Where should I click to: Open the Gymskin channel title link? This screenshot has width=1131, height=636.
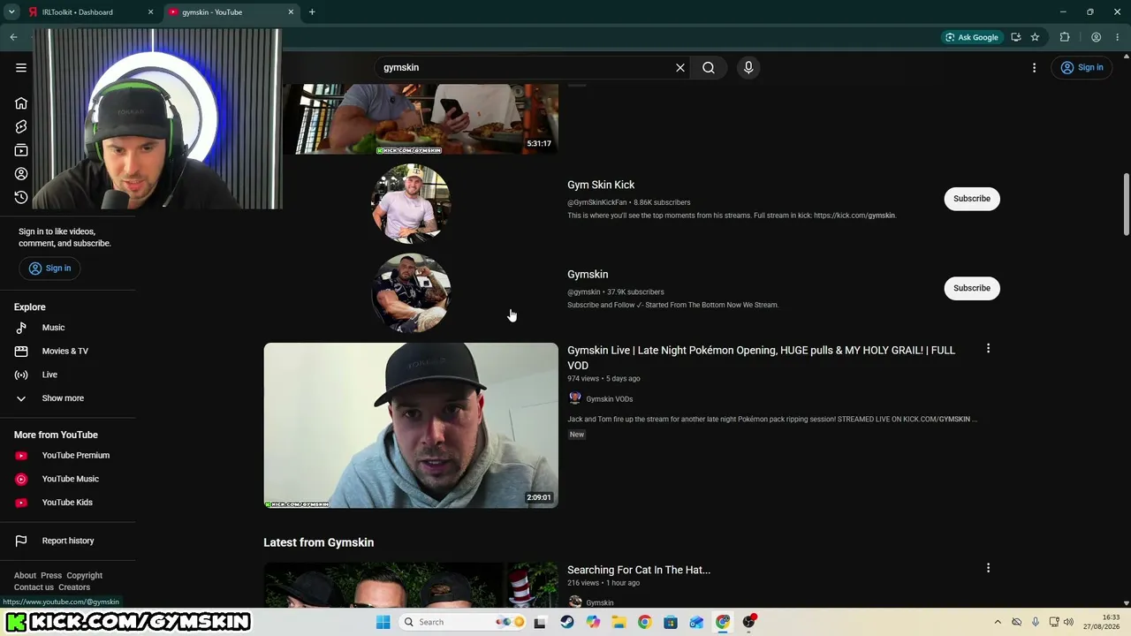[588, 274]
